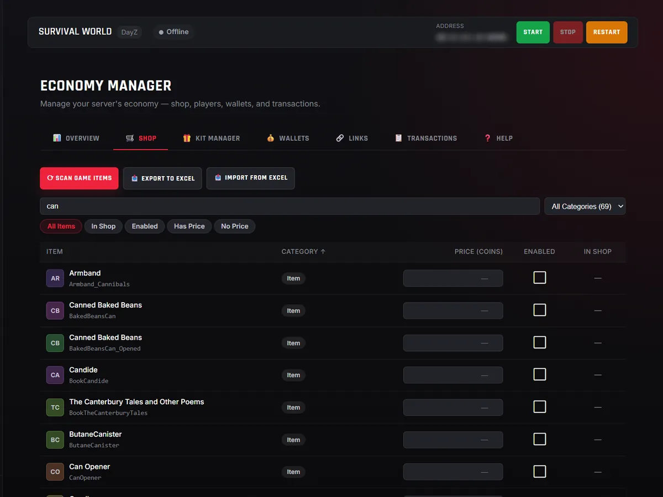663x497 pixels.
Task: Go to the Transactions tab
Action: pyautogui.click(x=426, y=138)
